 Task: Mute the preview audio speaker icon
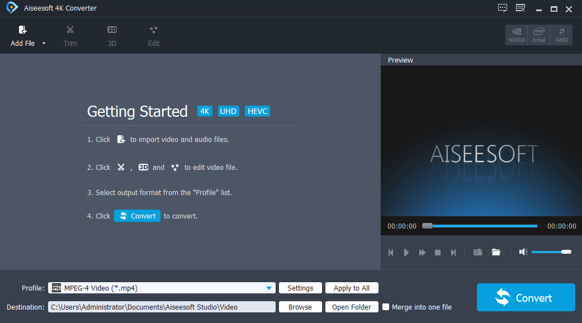[x=523, y=252]
